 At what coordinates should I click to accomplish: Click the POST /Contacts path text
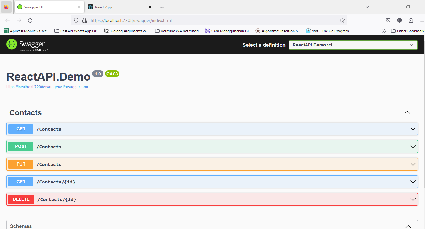(49, 147)
